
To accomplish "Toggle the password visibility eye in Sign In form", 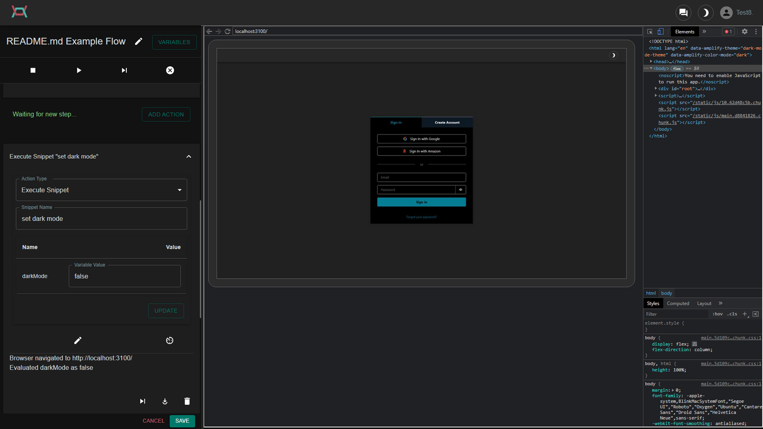I will point(460,189).
